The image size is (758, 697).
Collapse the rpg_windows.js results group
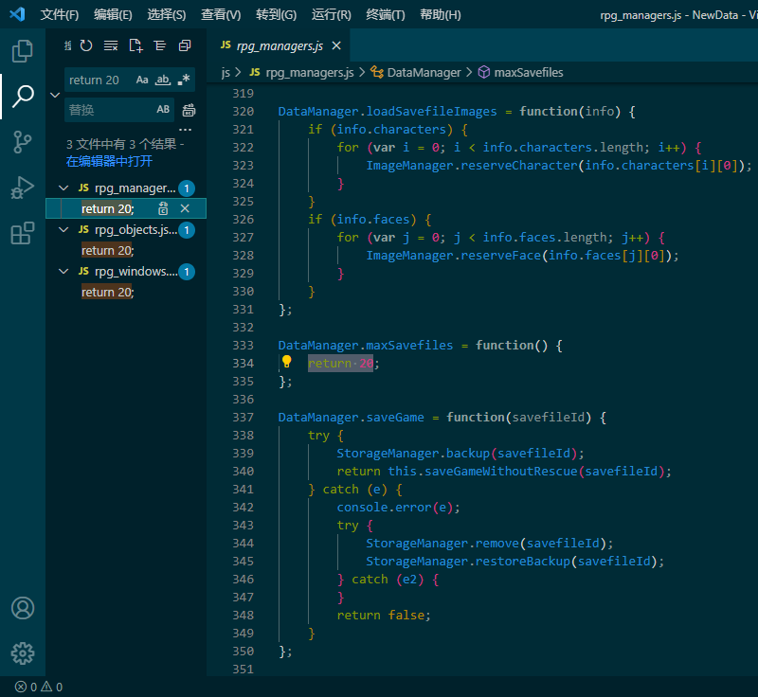tap(63, 272)
